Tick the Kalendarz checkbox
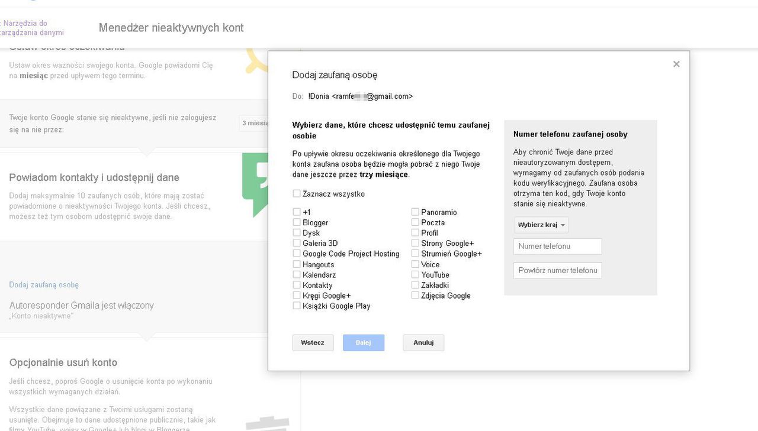The height and width of the screenshot is (431, 758). click(296, 274)
